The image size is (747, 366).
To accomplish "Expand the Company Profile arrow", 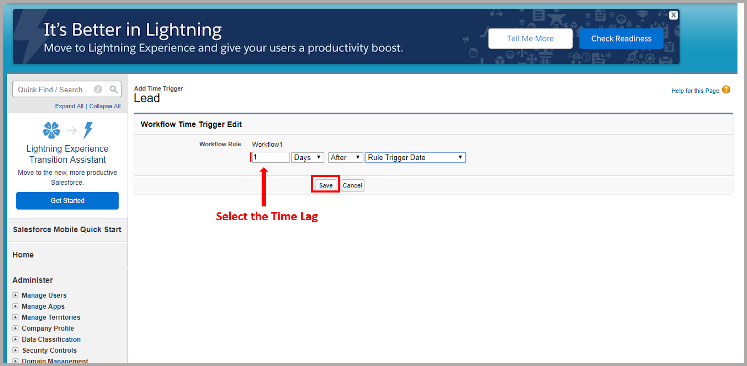I will (x=16, y=328).
